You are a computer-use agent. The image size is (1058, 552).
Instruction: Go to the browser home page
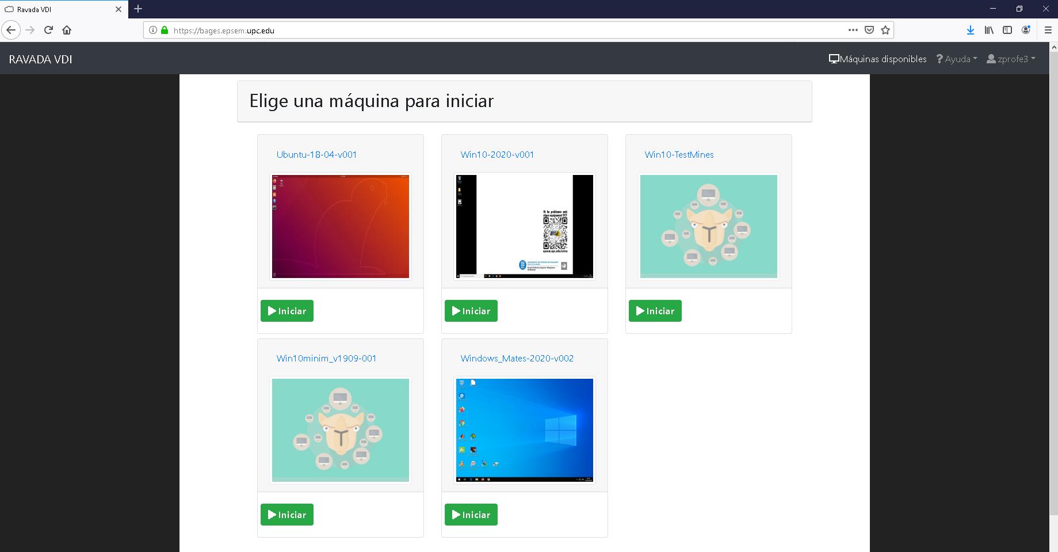[x=67, y=30]
